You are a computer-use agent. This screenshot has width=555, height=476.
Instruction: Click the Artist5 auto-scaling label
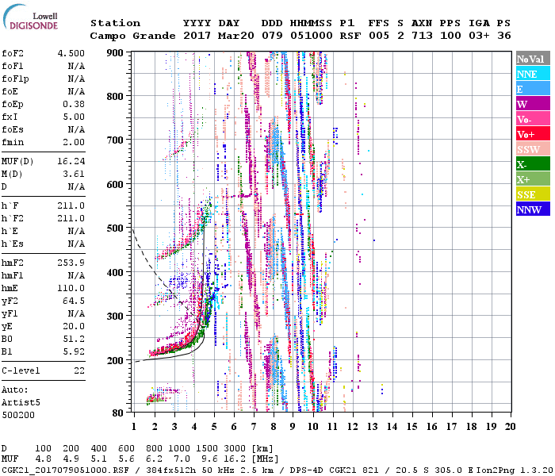coord(21,403)
